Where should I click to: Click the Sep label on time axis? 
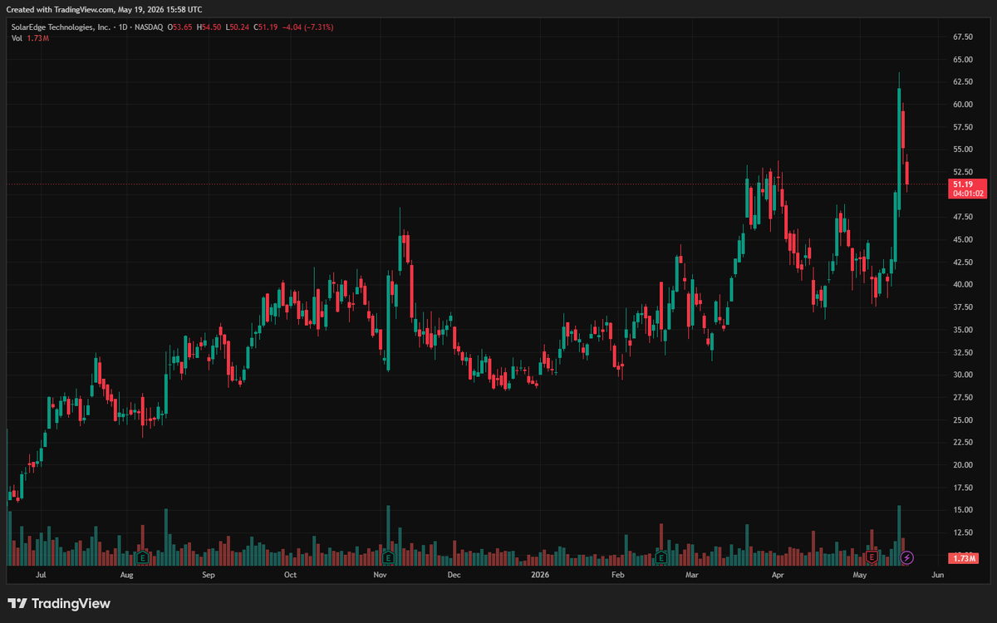(209, 574)
